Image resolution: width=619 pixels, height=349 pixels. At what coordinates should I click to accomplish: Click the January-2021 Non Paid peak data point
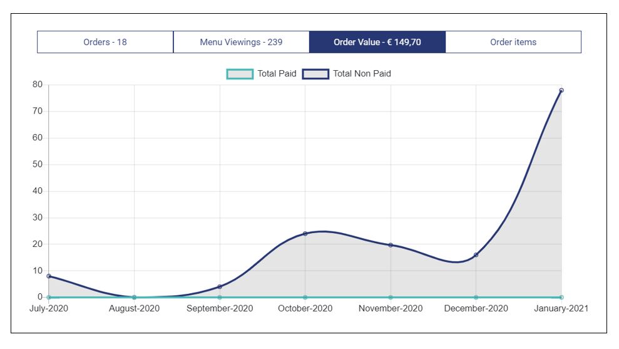tap(561, 90)
